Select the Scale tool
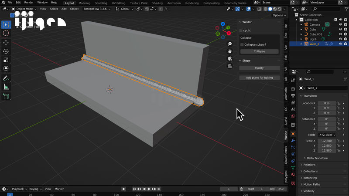 6,60
